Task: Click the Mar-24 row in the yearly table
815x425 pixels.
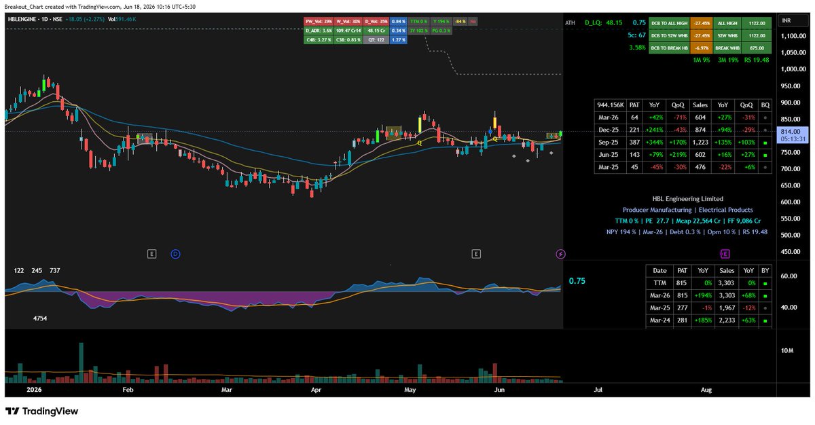Action: [x=709, y=320]
